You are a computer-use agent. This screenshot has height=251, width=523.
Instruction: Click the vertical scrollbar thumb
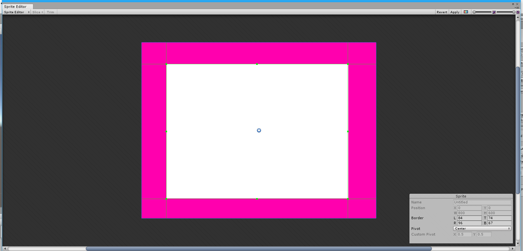click(518, 130)
